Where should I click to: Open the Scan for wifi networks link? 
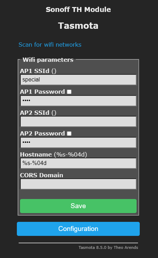coord(50,45)
